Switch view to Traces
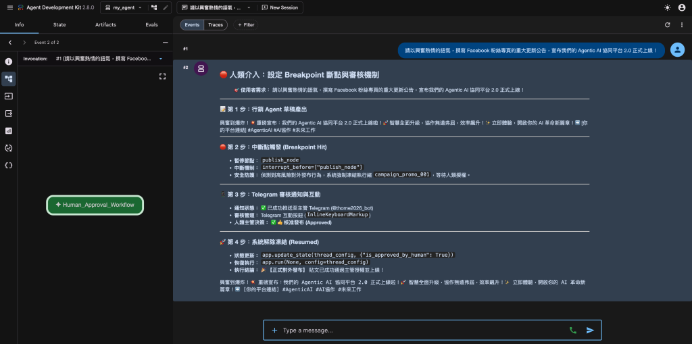Viewport: 692px width, 344px height. 216,25
